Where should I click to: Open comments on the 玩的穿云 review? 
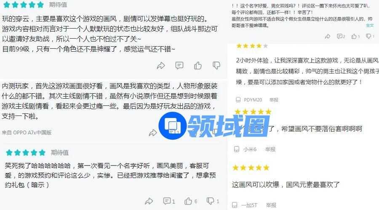tap(179, 66)
